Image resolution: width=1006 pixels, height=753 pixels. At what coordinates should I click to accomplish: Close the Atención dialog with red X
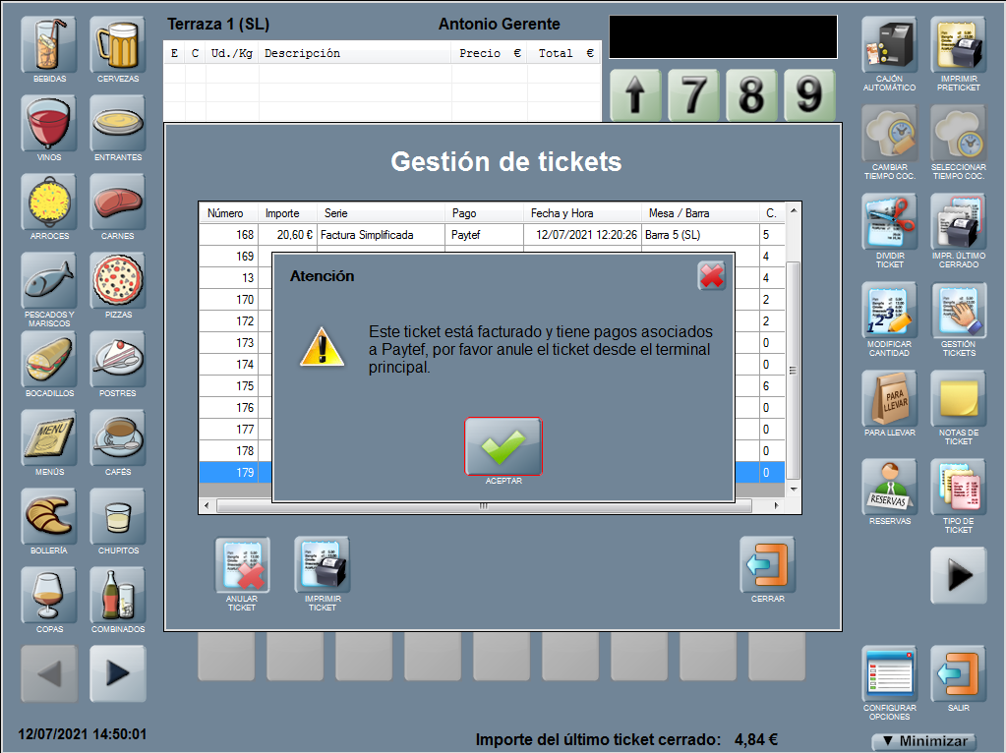click(711, 276)
